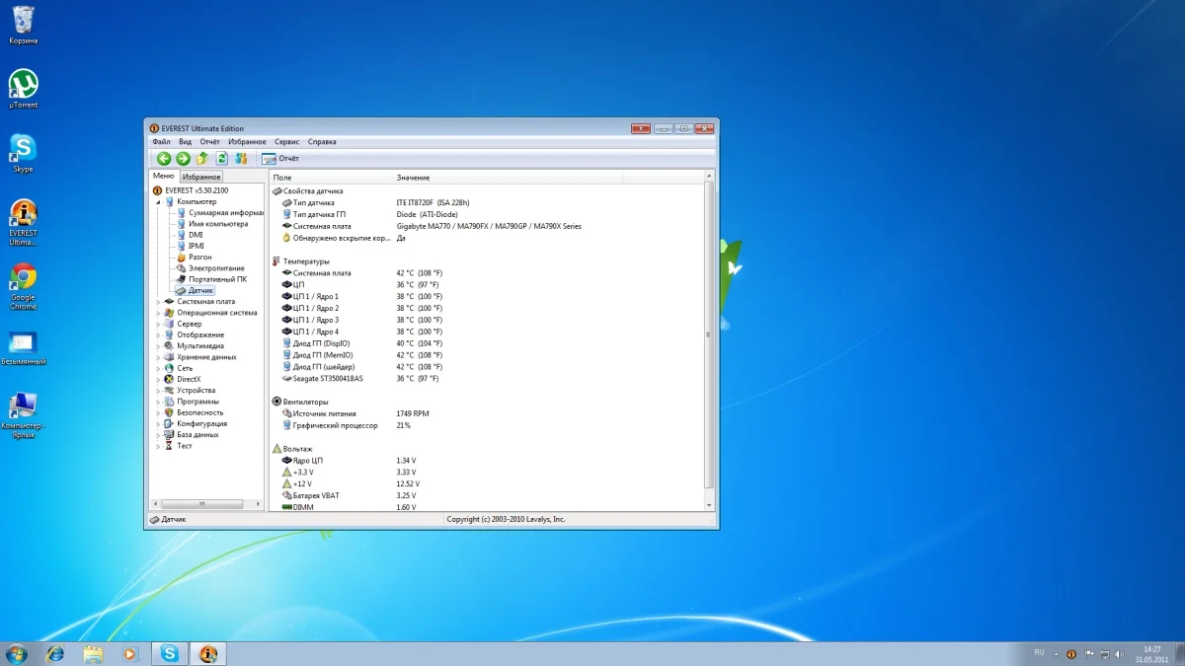Click the users icon in EVEREST toolbar

pos(241,158)
